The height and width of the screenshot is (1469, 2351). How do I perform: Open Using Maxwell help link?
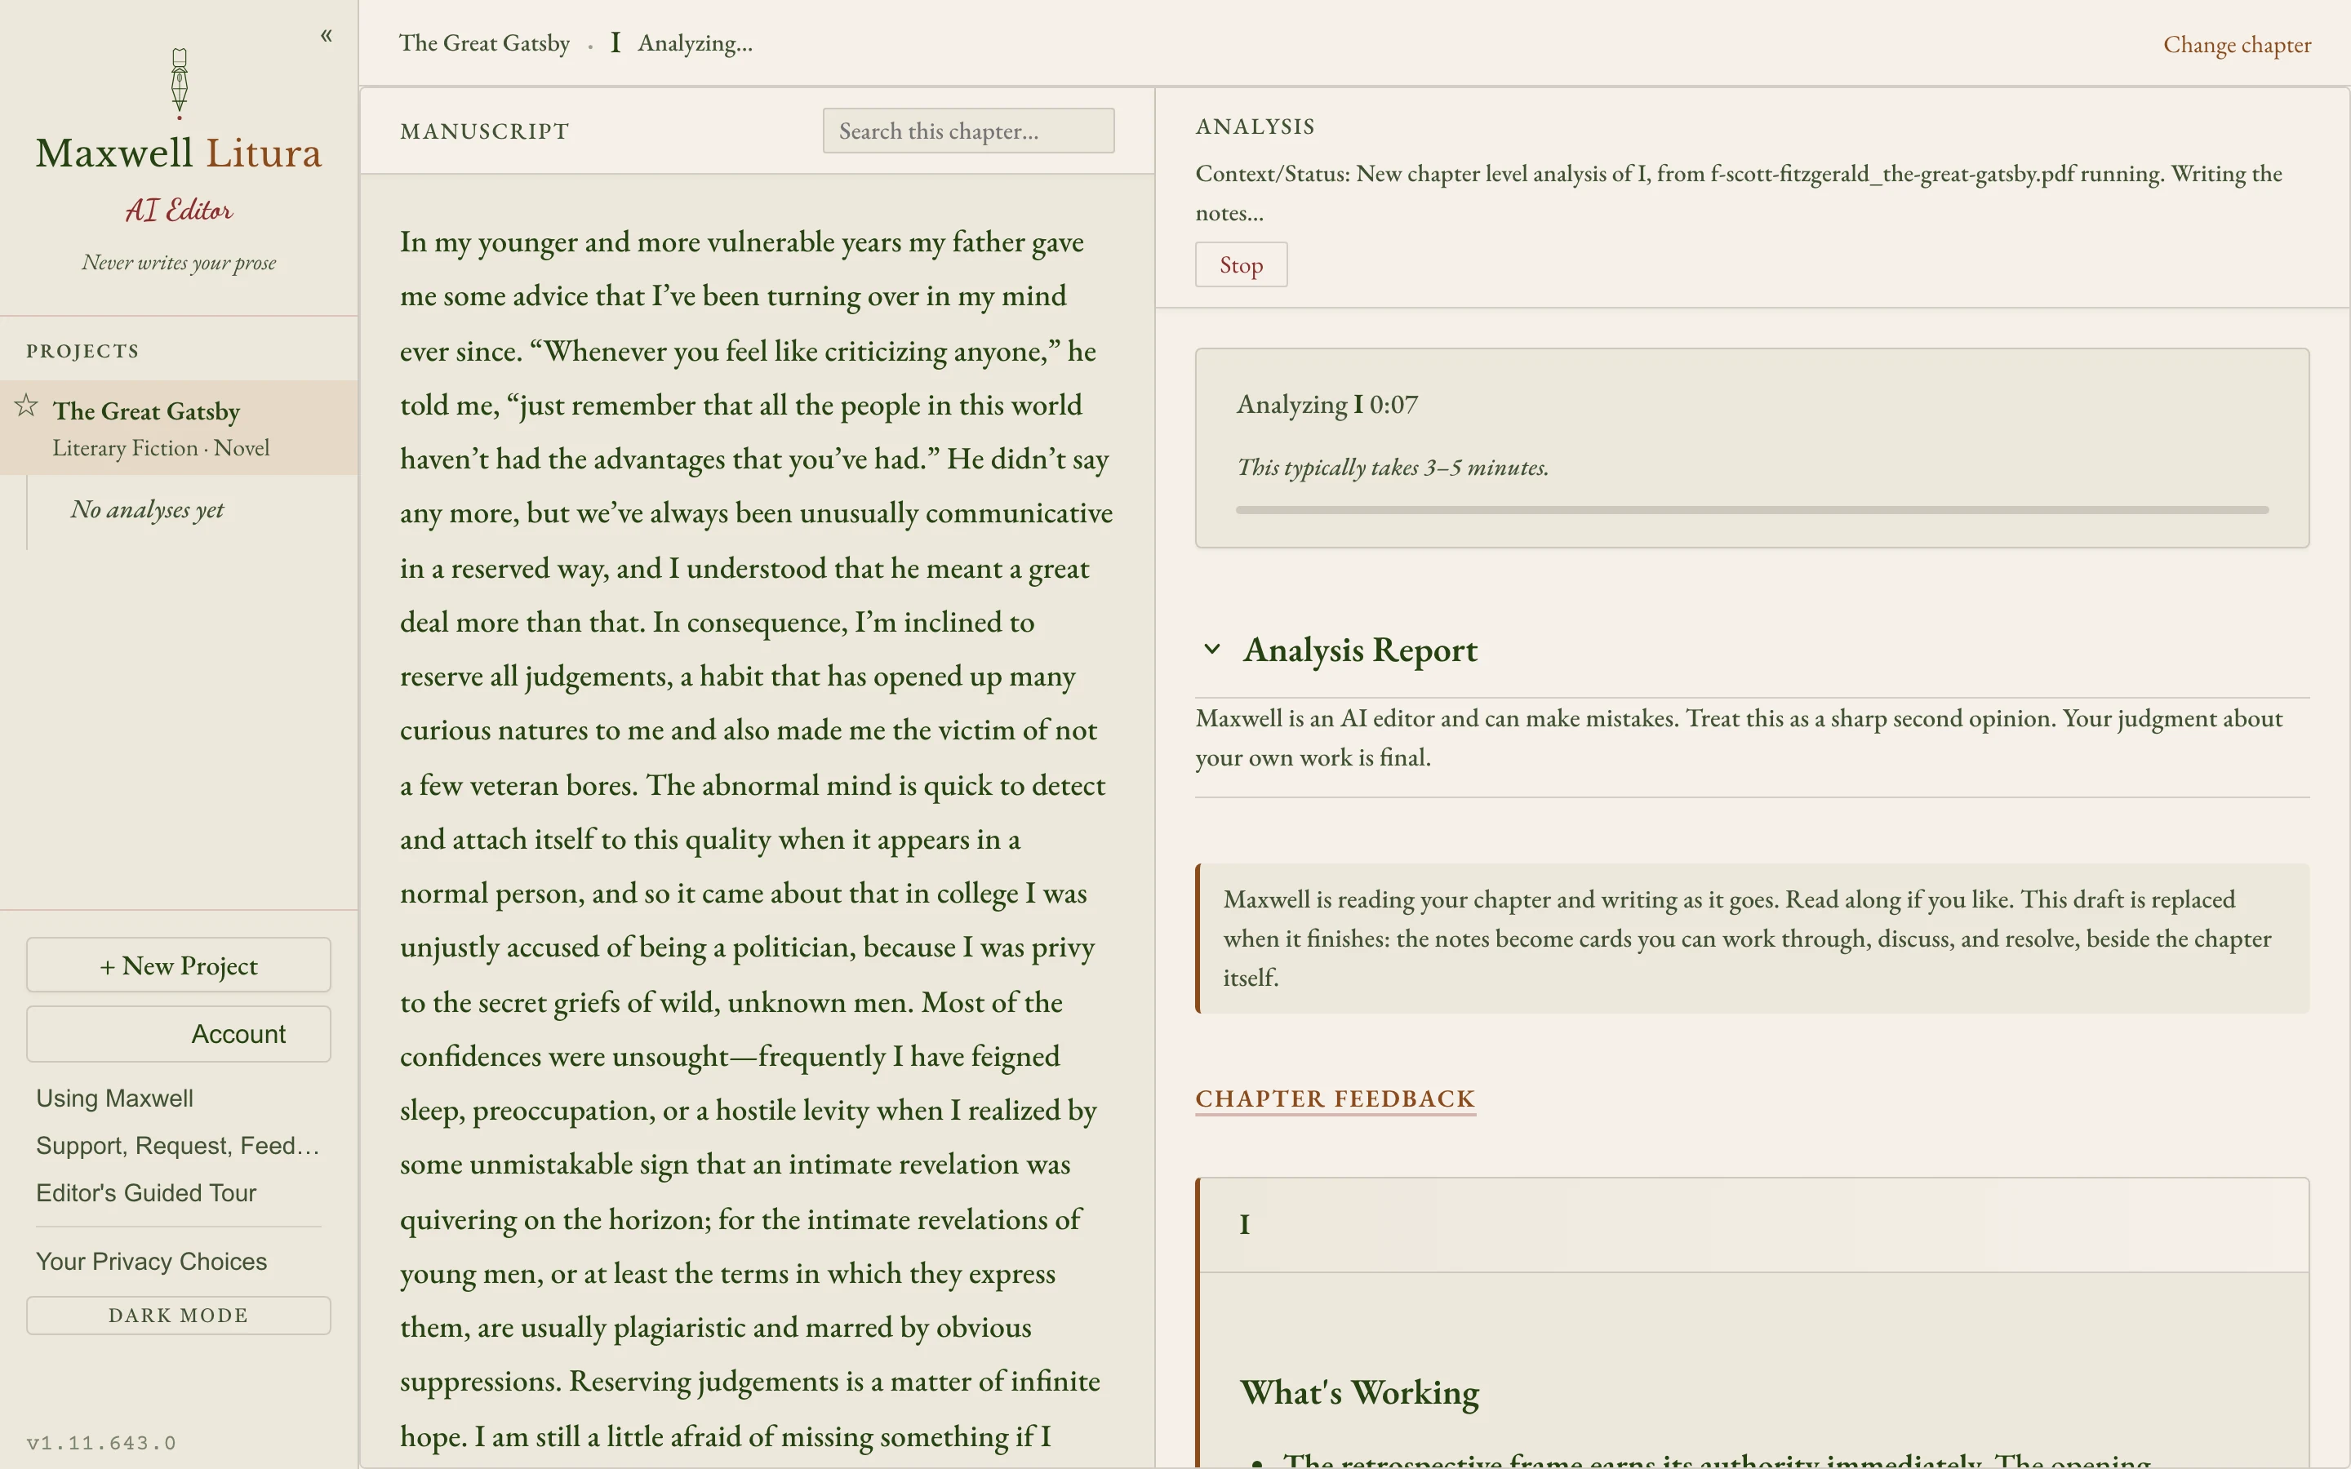114,1098
